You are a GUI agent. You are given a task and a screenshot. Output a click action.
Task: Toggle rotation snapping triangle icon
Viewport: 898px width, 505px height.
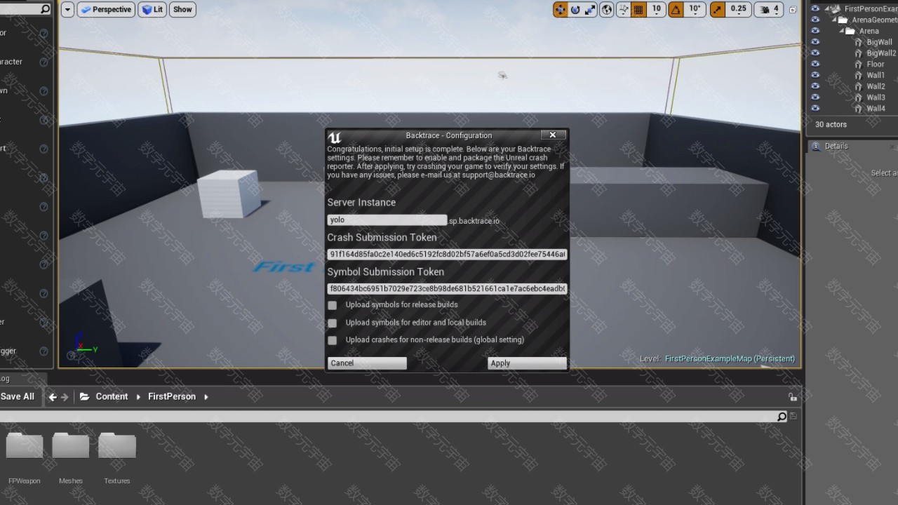(x=675, y=9)
